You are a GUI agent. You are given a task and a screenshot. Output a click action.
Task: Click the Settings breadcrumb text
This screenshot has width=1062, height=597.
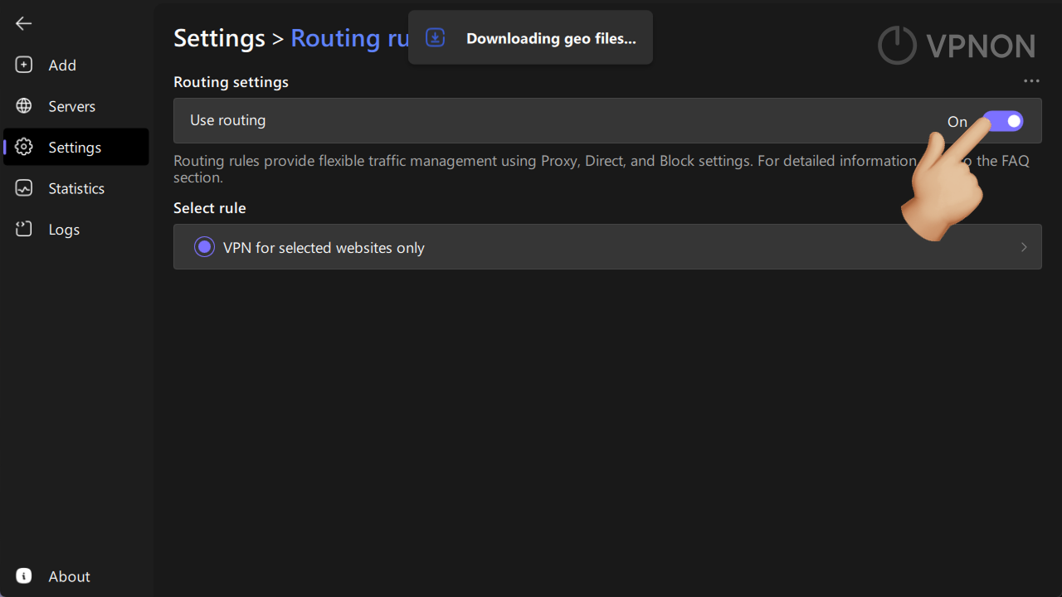click(219, 38)
